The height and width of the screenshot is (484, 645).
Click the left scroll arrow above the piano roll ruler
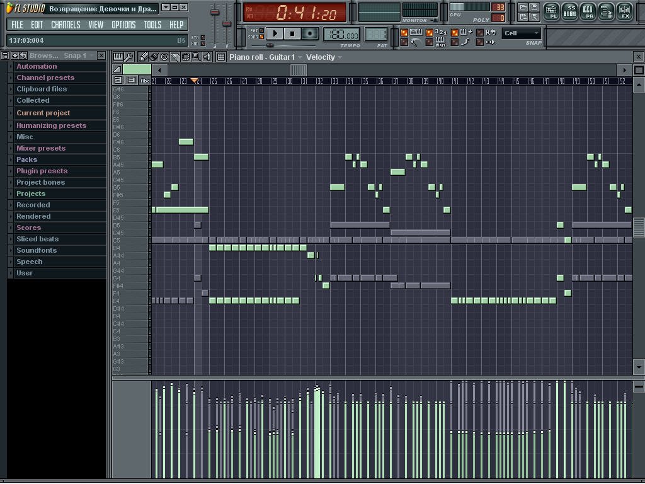coord(159,70)
